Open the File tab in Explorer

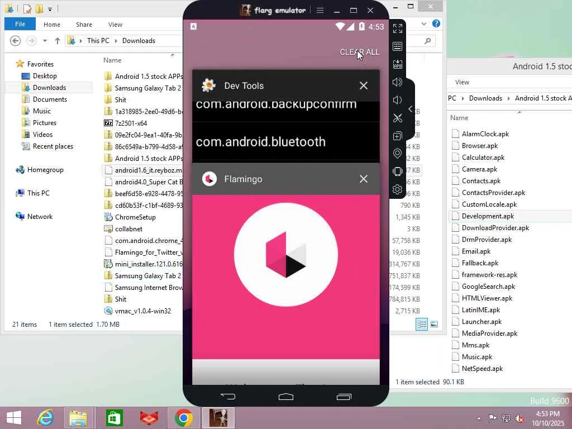click(20, 24)
